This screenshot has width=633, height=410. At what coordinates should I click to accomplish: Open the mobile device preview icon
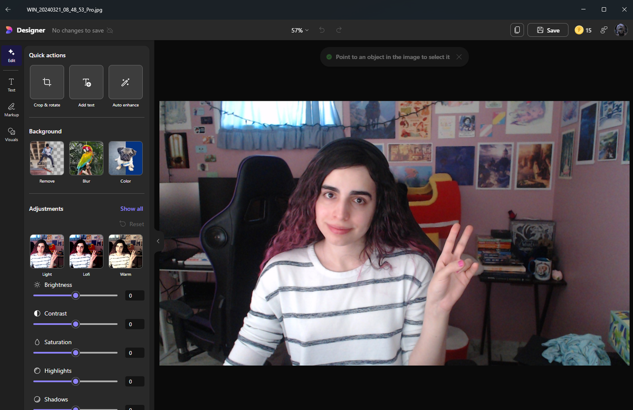pos(517,30)
